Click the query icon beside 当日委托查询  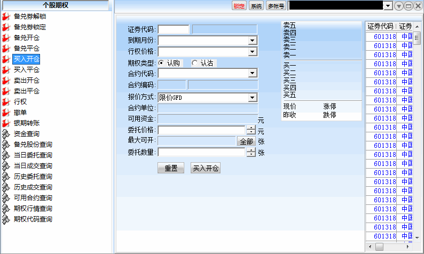[6, 155]
